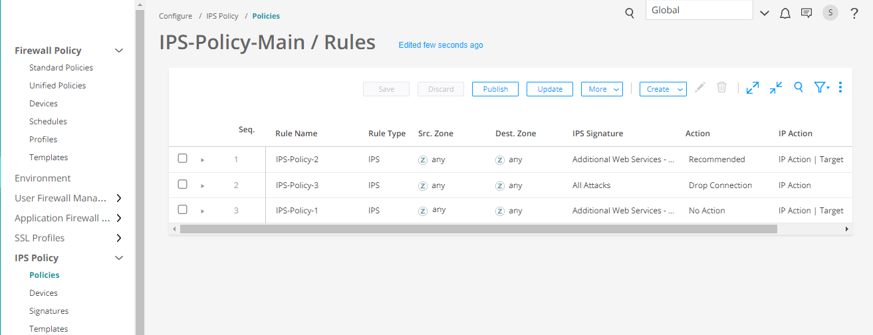
Task: Select checkbox for rule IPS-Policy-2
Action: tap(183, 159)
